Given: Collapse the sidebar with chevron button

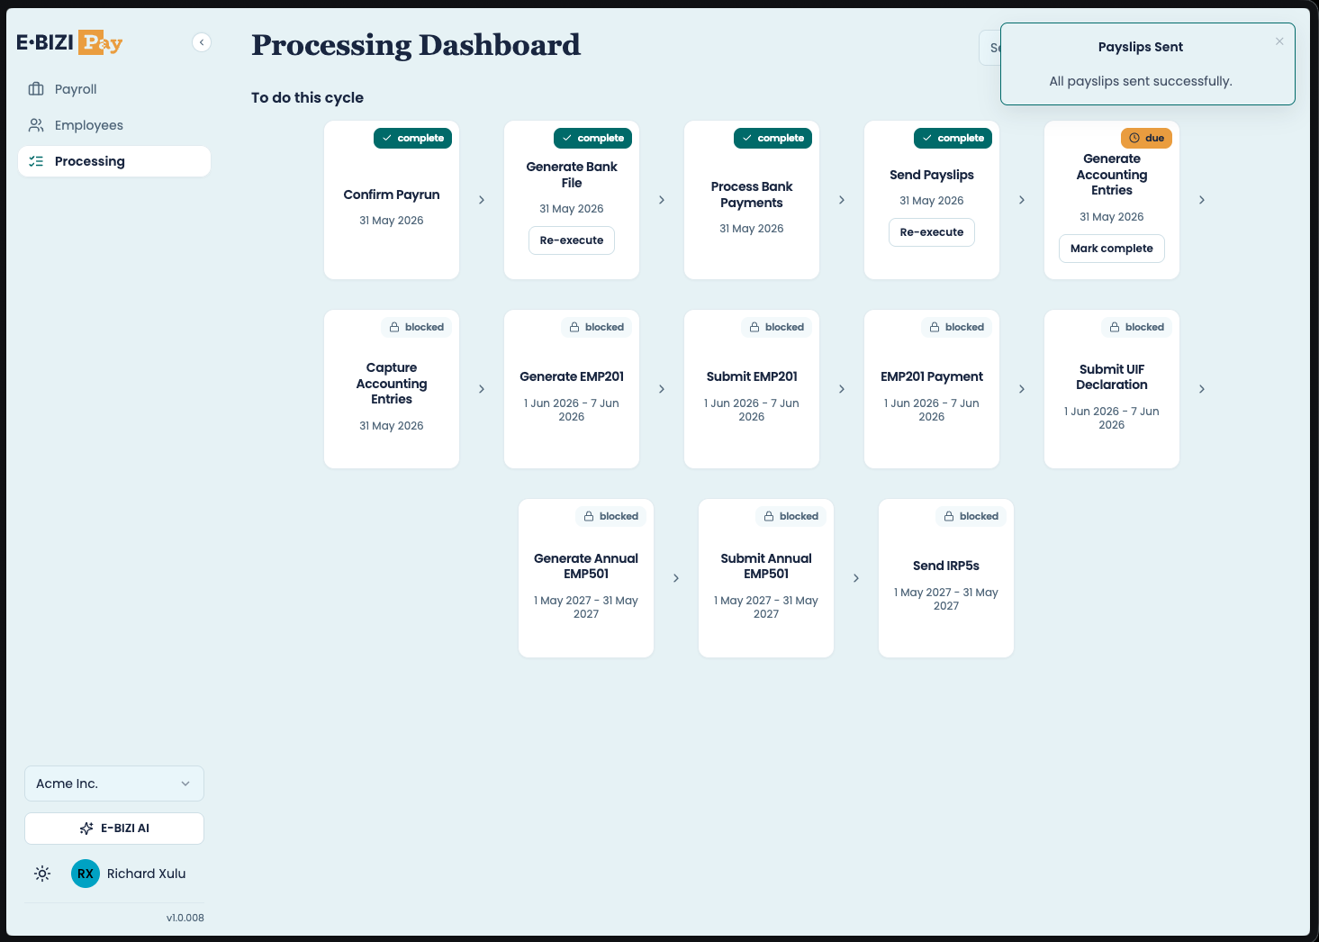Looking at the screenshot, I should 202,42.
